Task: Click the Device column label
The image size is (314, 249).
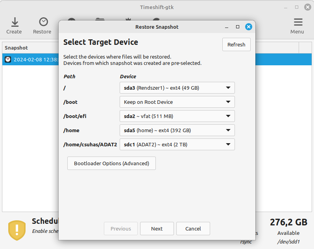Action: pyautogui.click(x=128, y=76)
